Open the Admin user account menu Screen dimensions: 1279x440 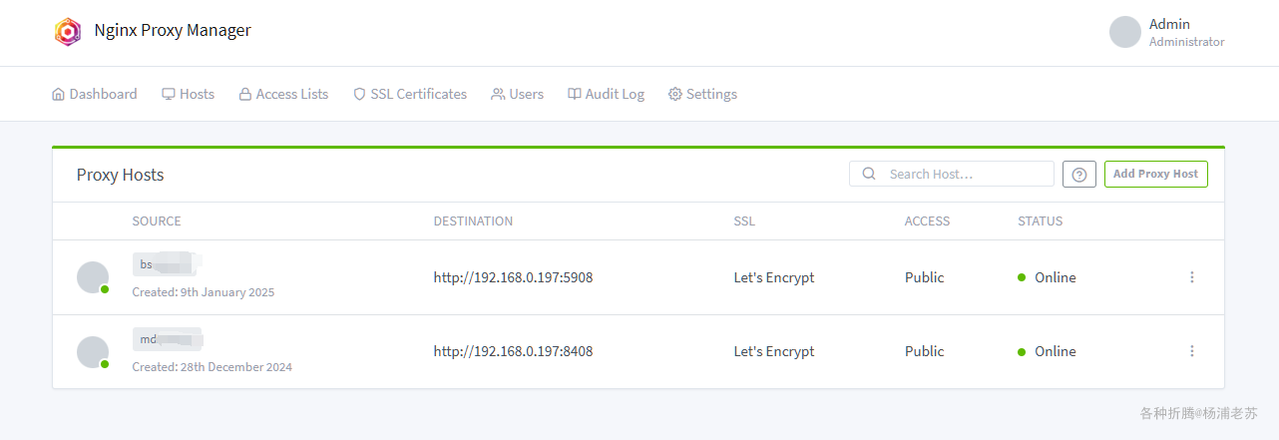point(1166,32)
